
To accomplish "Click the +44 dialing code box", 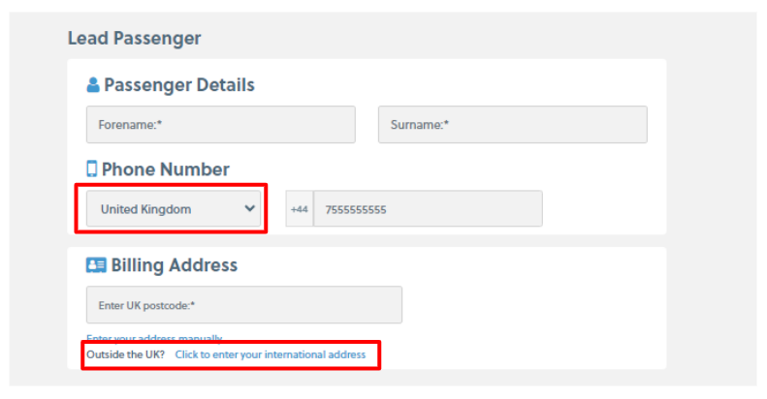I will click(300, 209).
